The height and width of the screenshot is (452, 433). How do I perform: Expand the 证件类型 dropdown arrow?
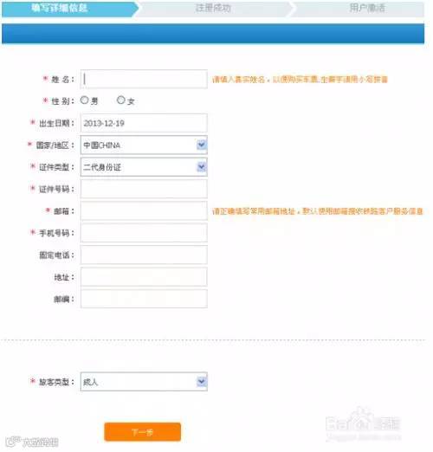[x=202, y=166]
